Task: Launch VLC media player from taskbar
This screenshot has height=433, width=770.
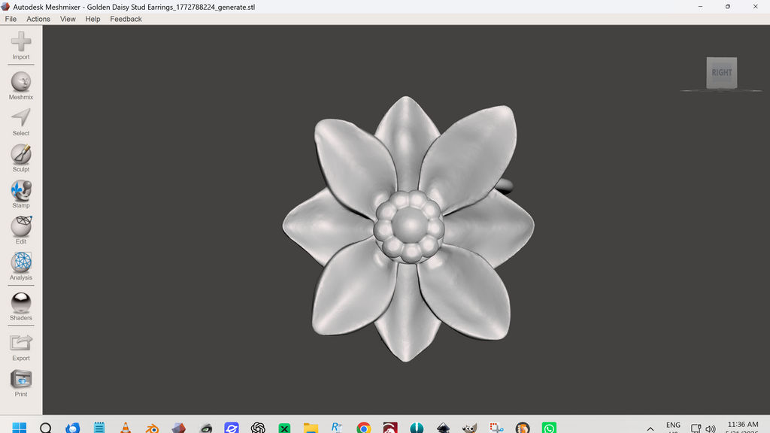Action: 126,428
